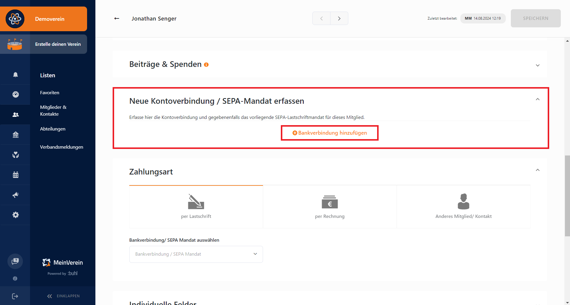Open Abteilungen menu item
Viewport: 570px width, 305px height.
(x=53, y=129)
